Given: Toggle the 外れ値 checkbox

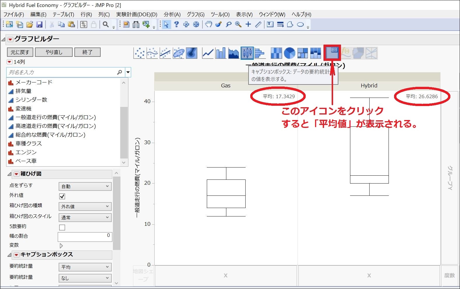Looking at the screenshot, I should [62, 196].
